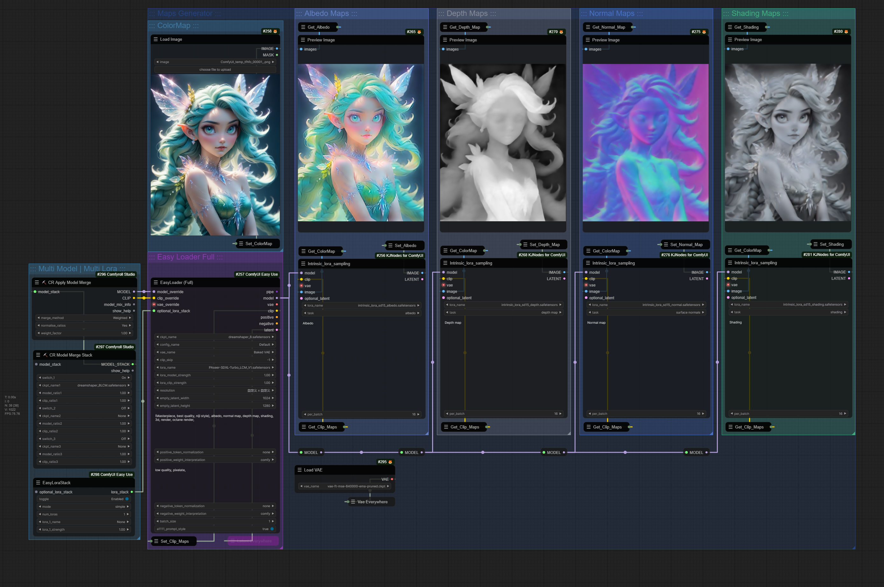Click the Set_Clip_Maps node menu icon
The height and width of the screenshot is (587, 884).
[x=156, y=541]
